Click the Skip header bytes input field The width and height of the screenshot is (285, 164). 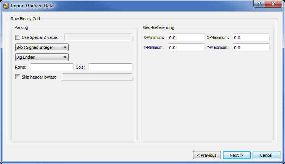(97, 77)
